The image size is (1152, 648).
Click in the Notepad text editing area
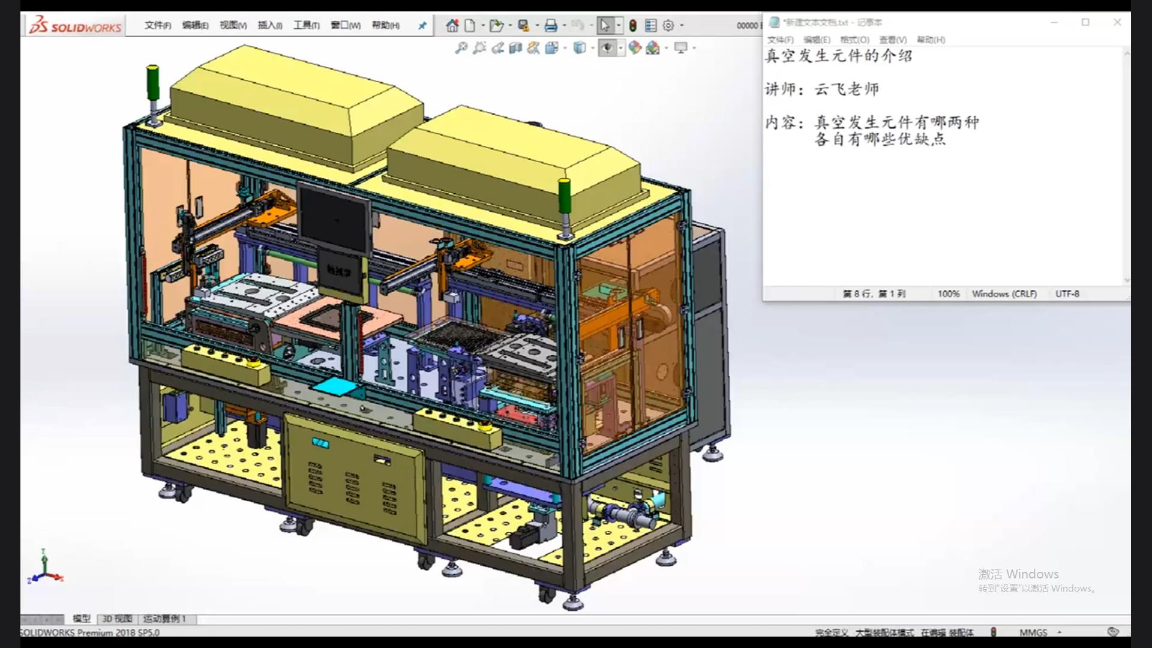943,166
